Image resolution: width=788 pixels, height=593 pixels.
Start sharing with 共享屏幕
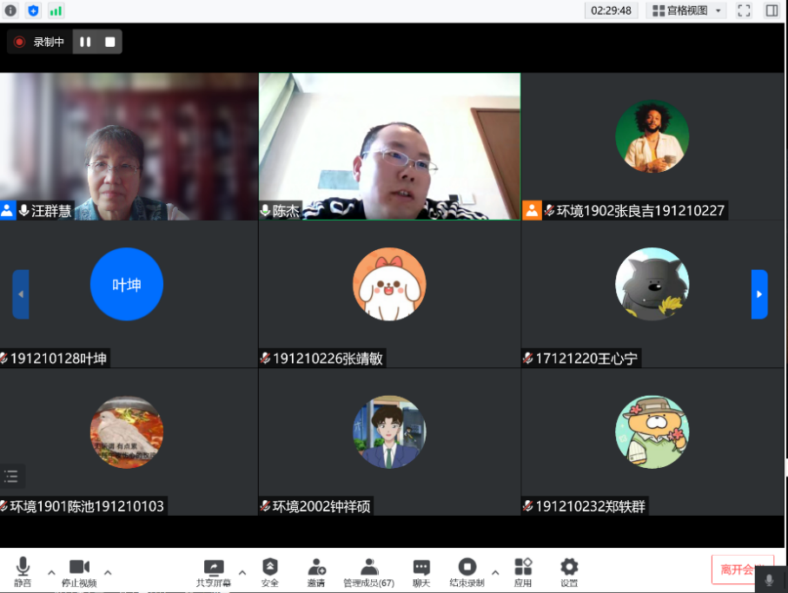pos(213,571)
